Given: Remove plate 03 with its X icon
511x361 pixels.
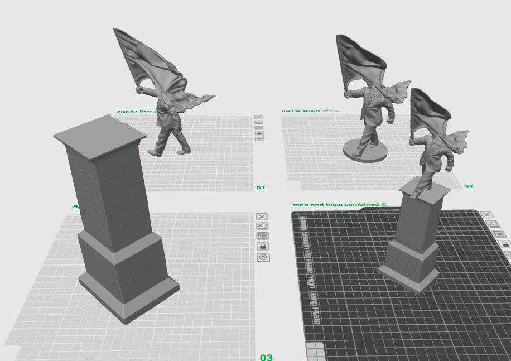Looking at the screenshot, I should tap(262, 216).
